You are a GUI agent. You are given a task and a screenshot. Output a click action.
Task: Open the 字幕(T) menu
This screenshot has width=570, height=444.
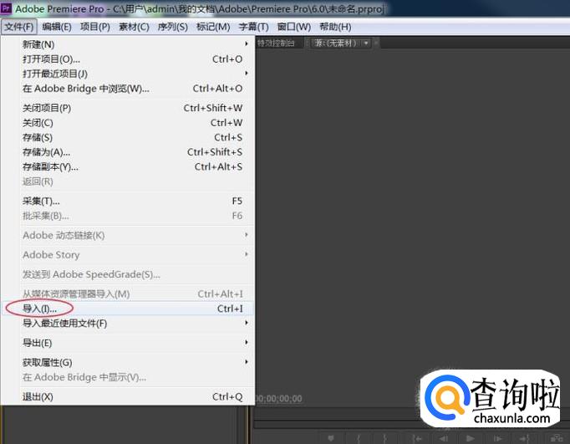pyautogui.click(x=254, y=27)
